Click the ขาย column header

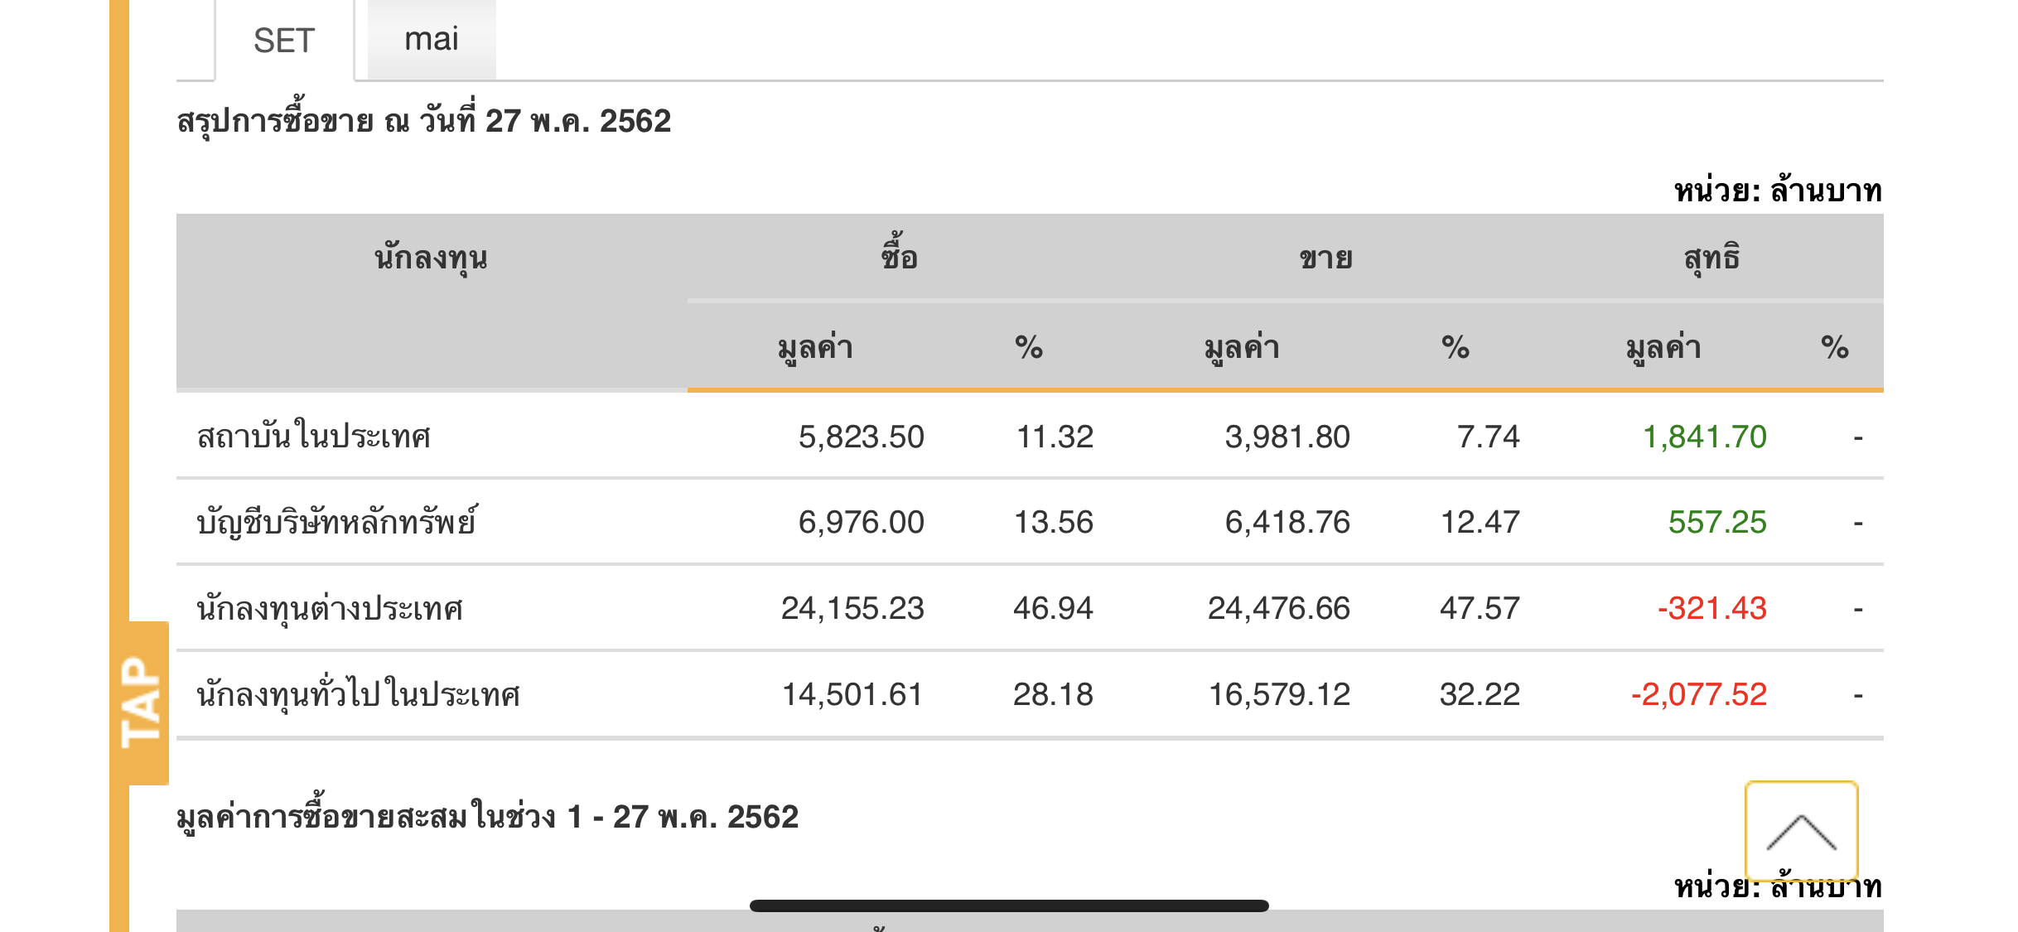coord(1325,258)
